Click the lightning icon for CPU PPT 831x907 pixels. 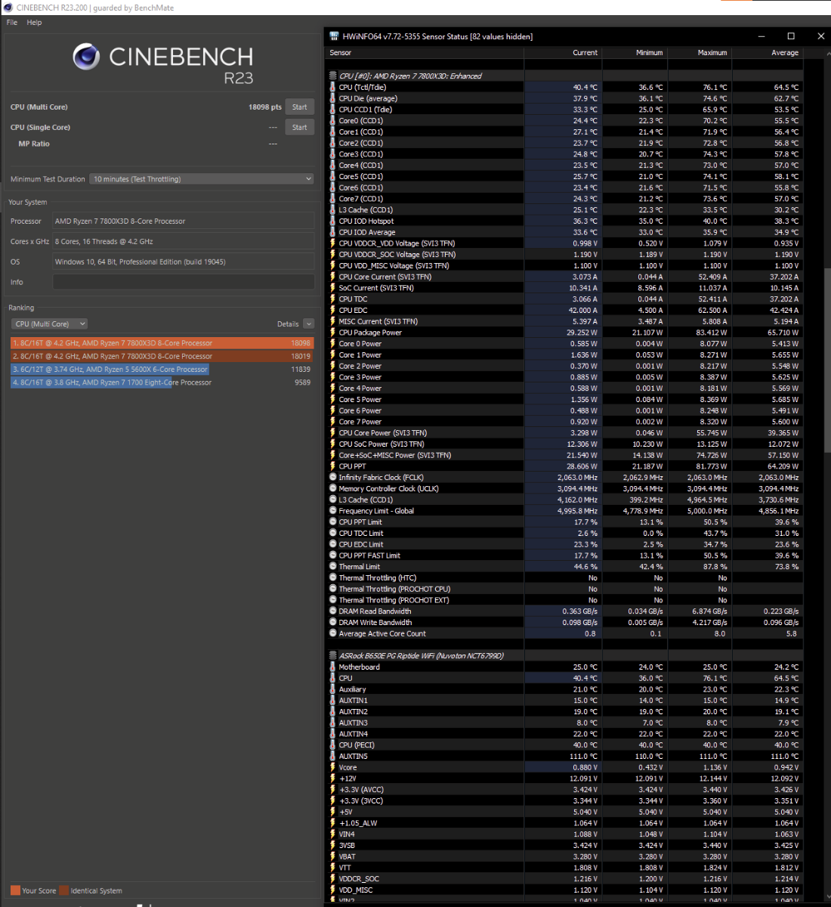coord(332,466)
